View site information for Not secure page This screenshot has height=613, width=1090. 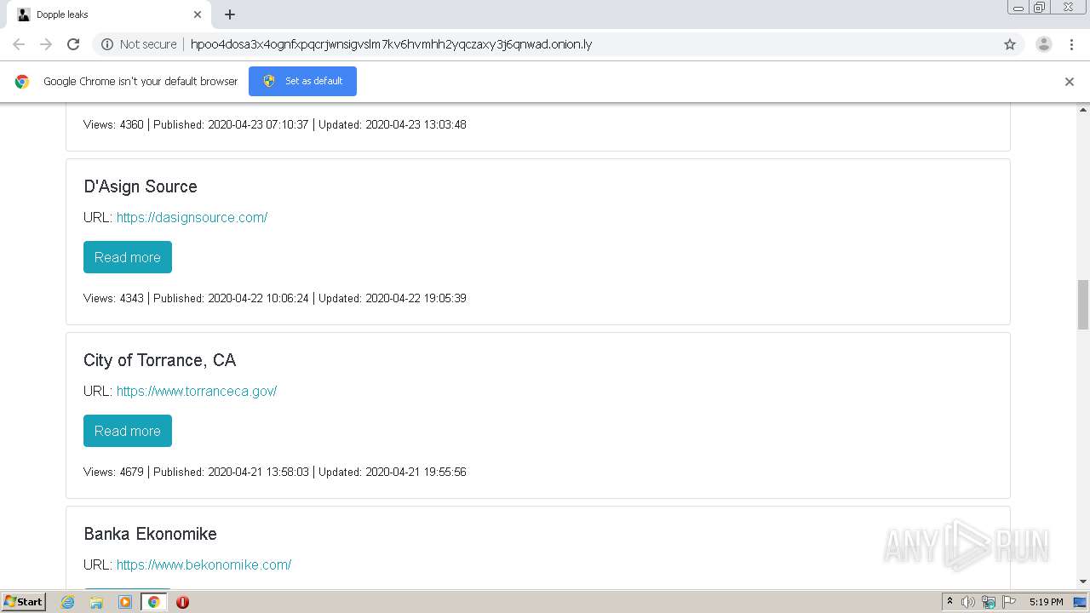pos(139,44)
